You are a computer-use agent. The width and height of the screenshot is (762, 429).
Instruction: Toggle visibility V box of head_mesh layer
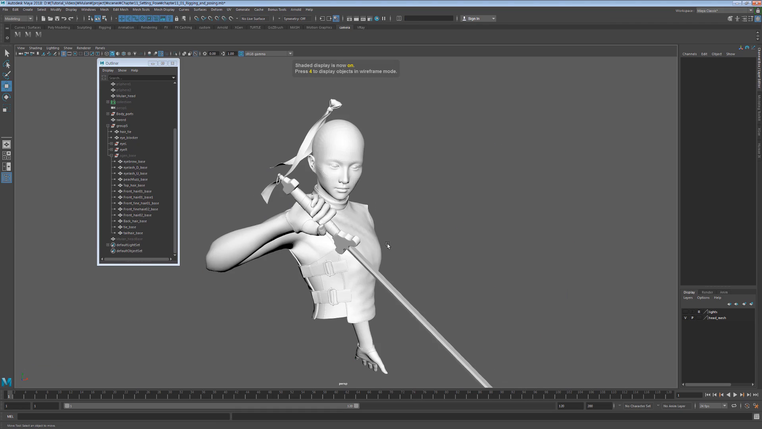(685, 318)
